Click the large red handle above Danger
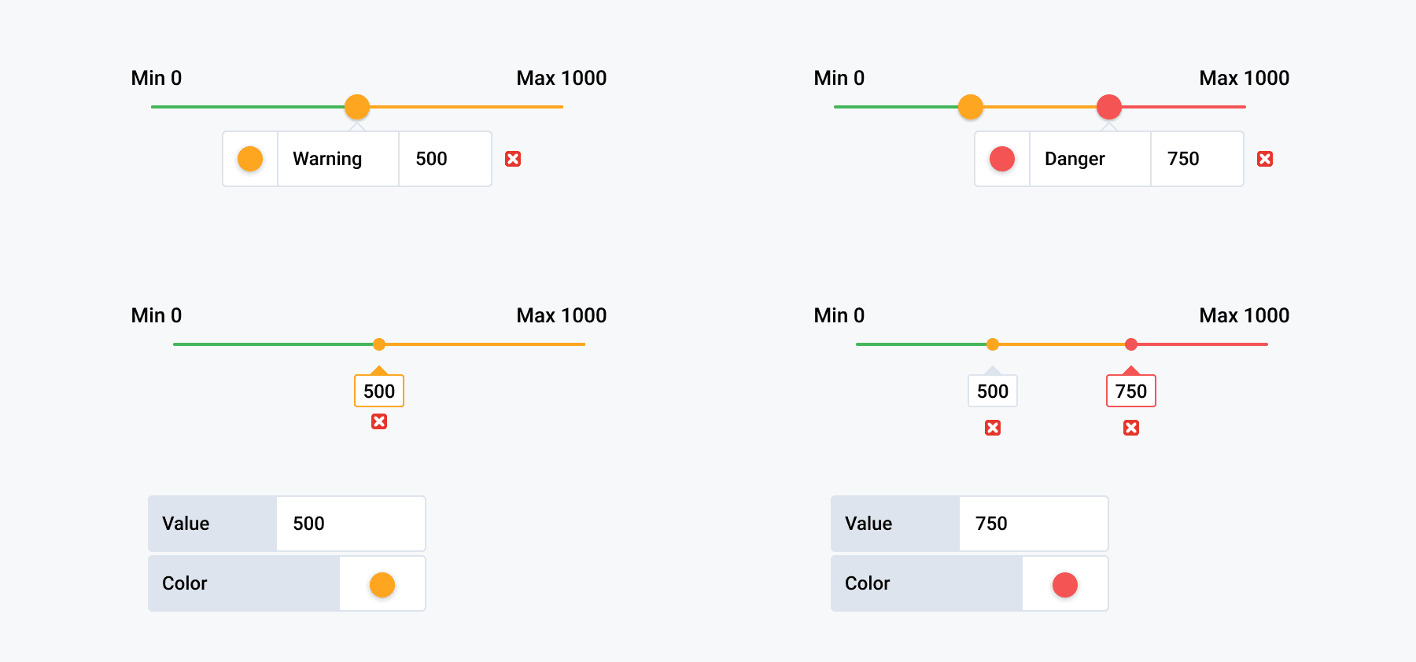 [1109, 107]
